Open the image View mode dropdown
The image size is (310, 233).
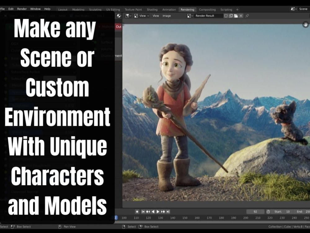(x=142, y=16)
